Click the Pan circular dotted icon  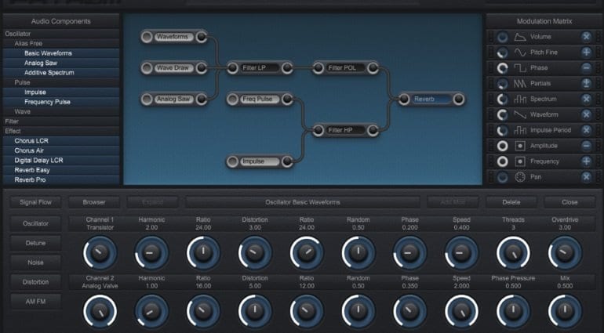520,177
